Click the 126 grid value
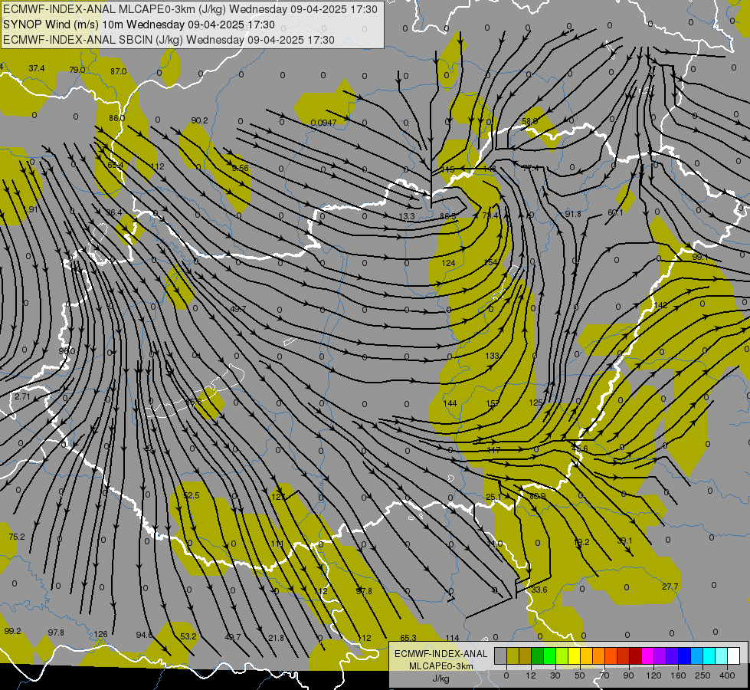 [x=100, y=634]
